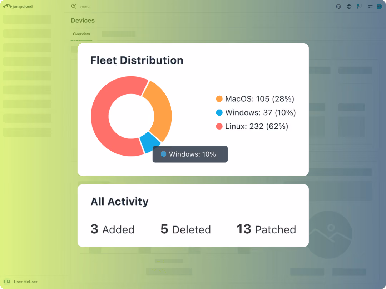Open the lifebuoy help icon

click(349, 6)
